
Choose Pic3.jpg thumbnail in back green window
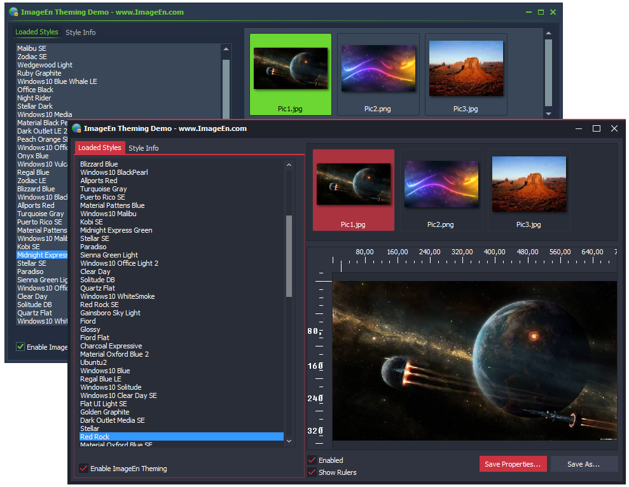click(x=466, y=74)
